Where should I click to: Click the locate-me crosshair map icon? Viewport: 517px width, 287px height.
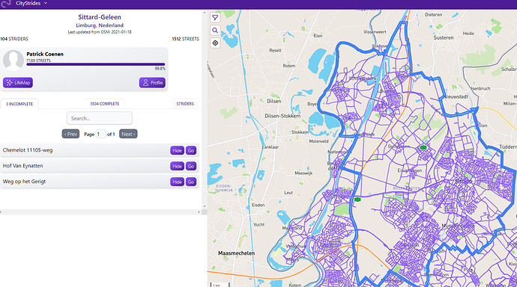coord(215,43)
